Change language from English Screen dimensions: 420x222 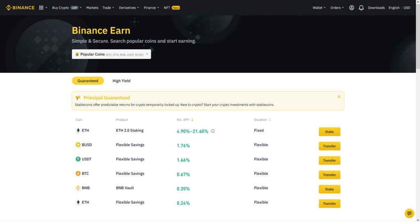click(x=394, y=8)
